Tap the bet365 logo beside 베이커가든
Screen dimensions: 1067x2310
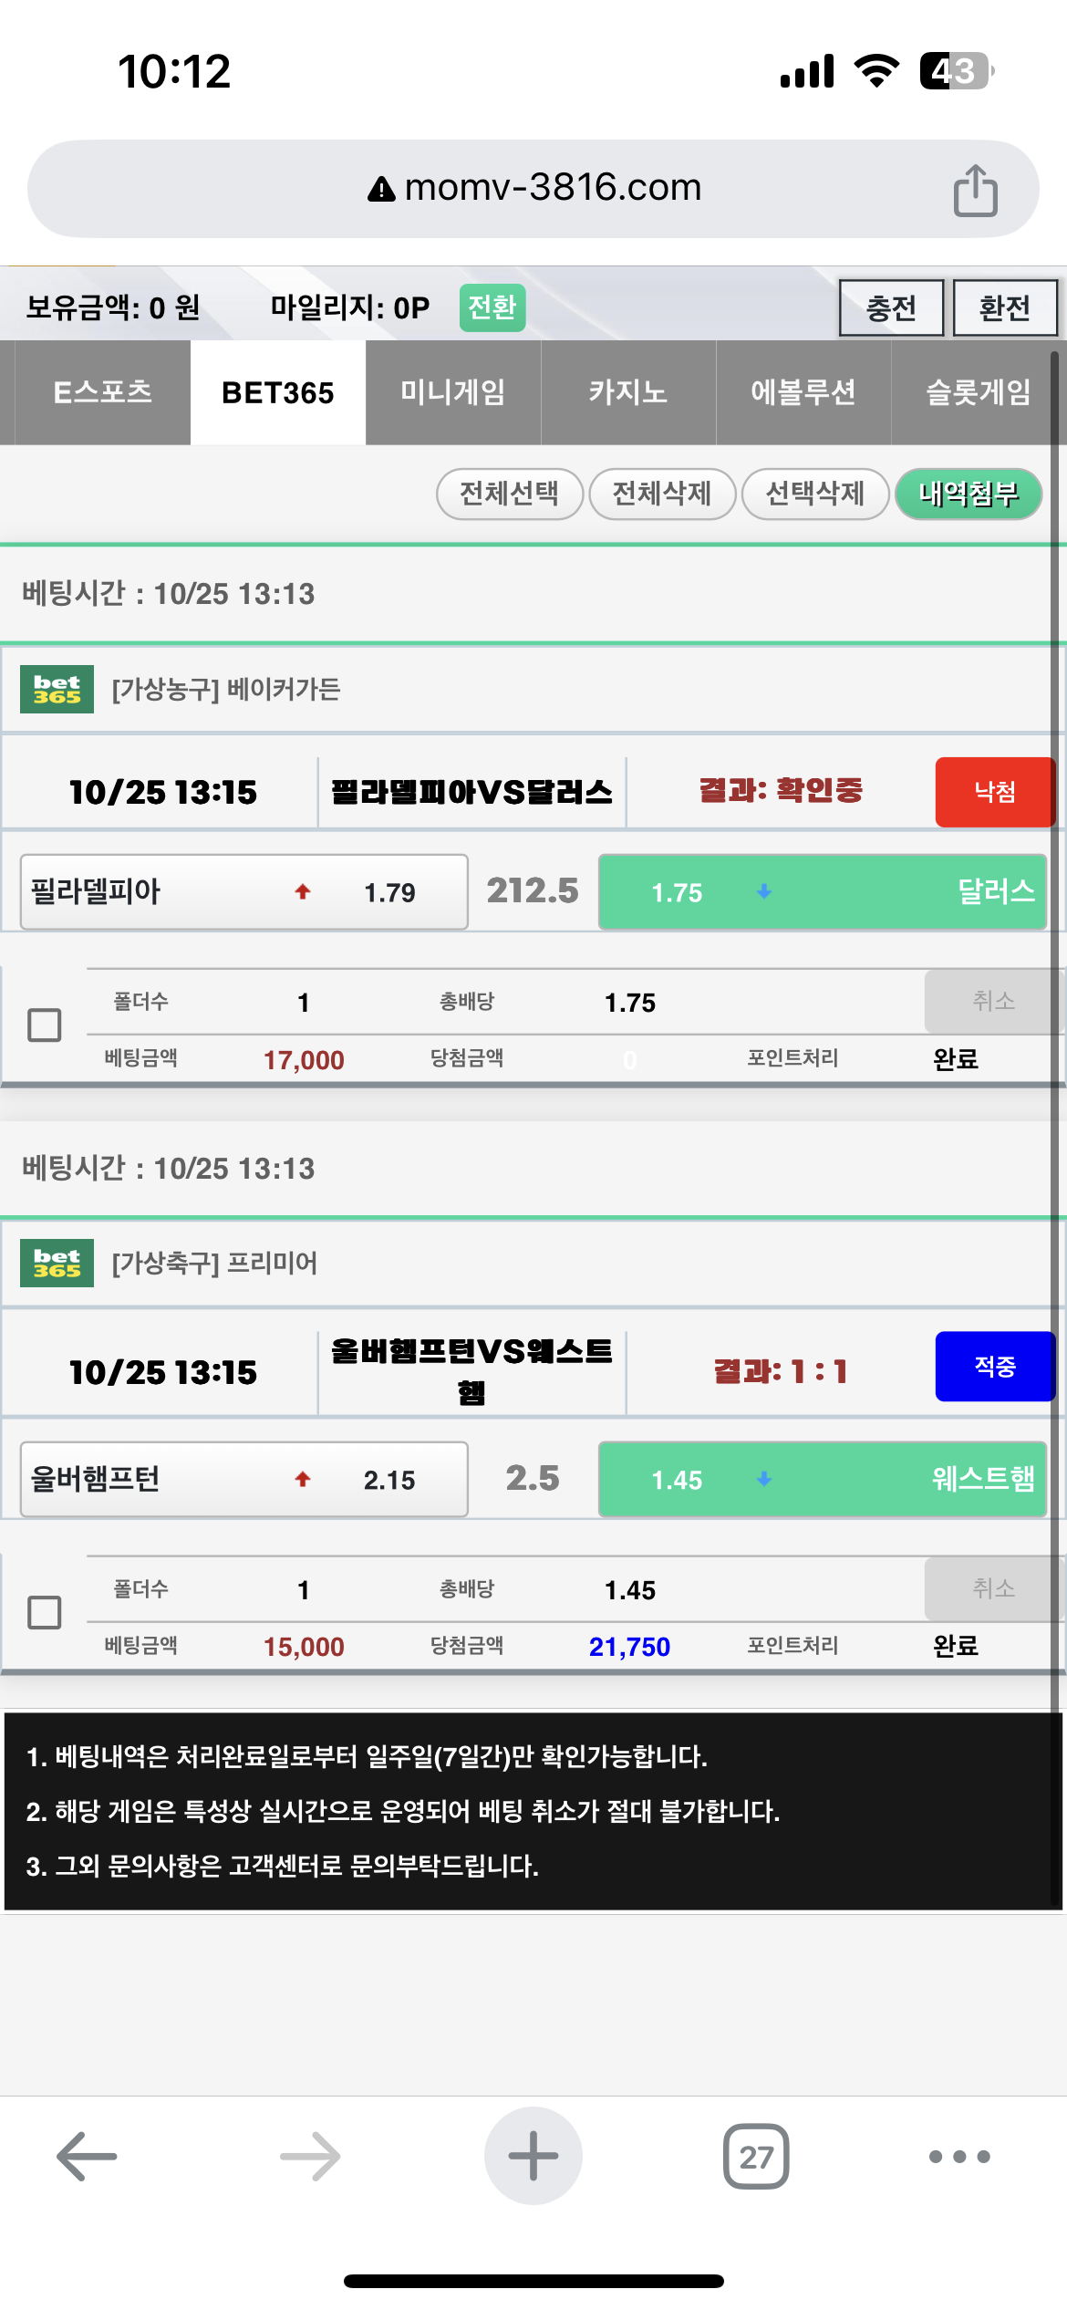[57, 689]
